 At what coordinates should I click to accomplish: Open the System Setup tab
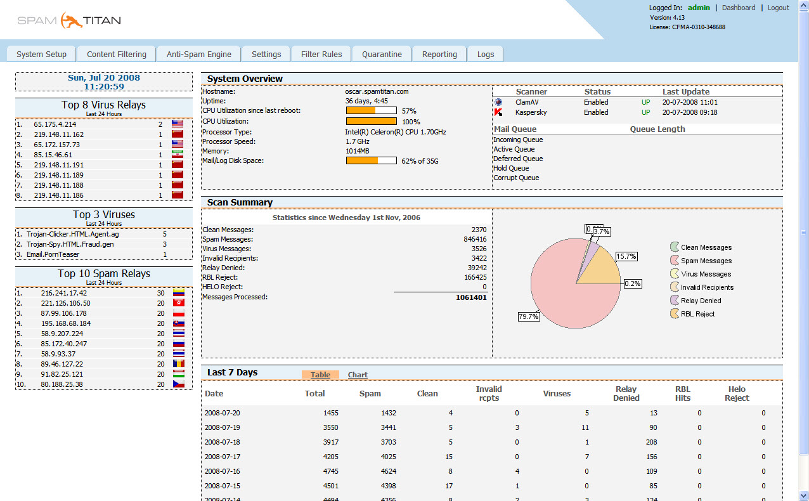[x=41, y=55]
